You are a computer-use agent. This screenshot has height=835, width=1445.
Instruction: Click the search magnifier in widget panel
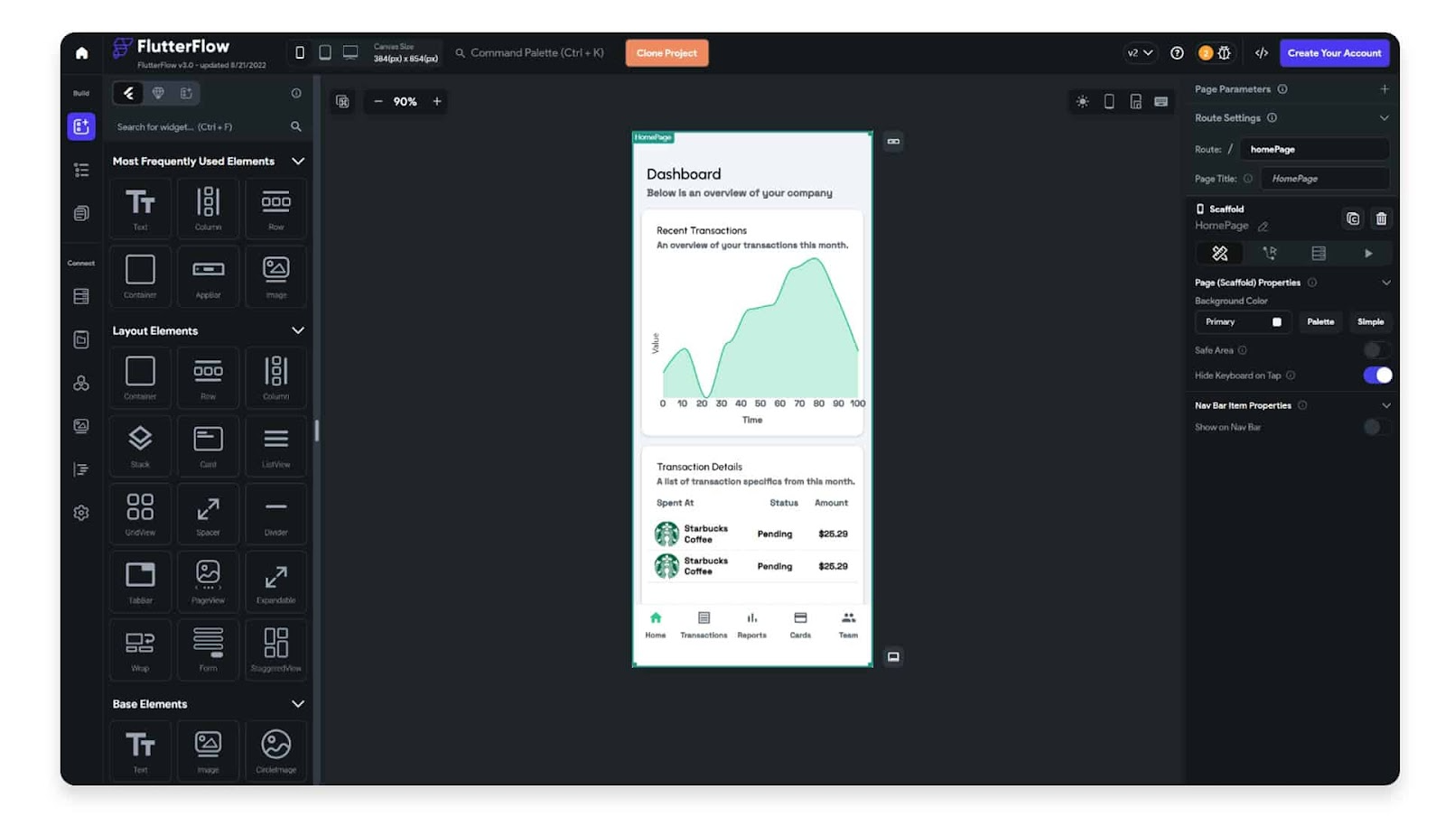coord(296,127)
